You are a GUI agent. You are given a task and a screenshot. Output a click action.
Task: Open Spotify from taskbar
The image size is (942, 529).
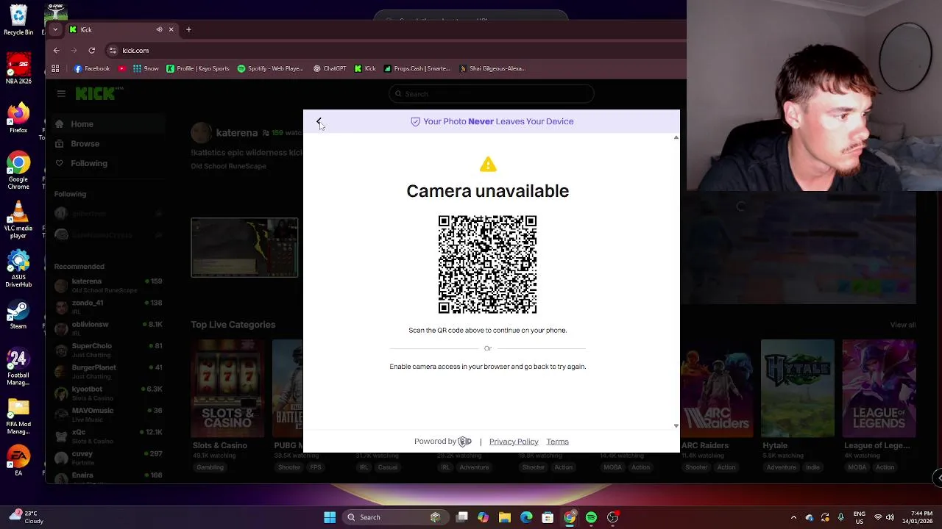[x=591, y=517]
